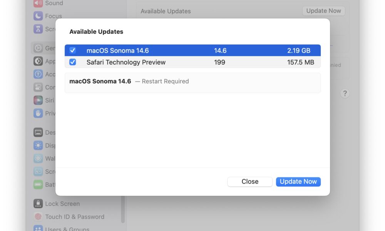The height and width of the screenshot is (231, 385).
Task: Open the Displays sun icon
Action: pyautogui.click(x=38, y=145)
